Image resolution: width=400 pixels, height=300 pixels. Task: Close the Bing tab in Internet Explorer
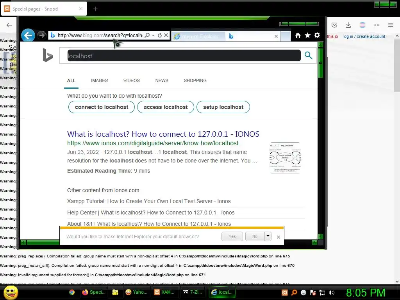pos(276,36)
